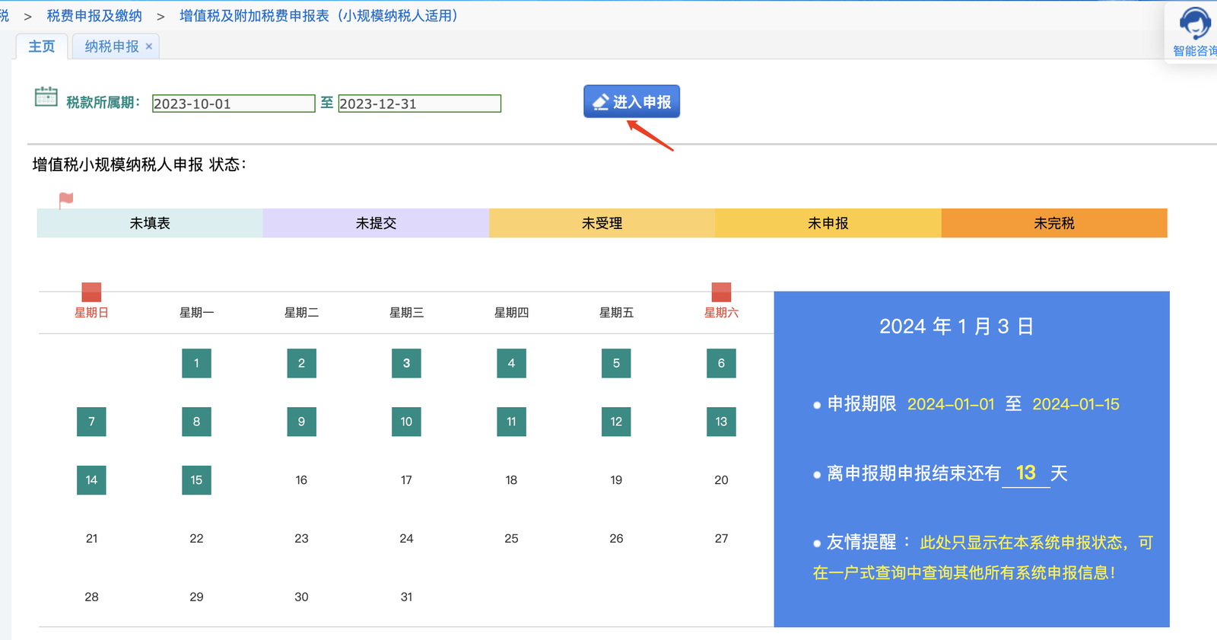Select calendar day 5
The height and width of the screenshot is (640, 1217).
[x=616, y=363]
